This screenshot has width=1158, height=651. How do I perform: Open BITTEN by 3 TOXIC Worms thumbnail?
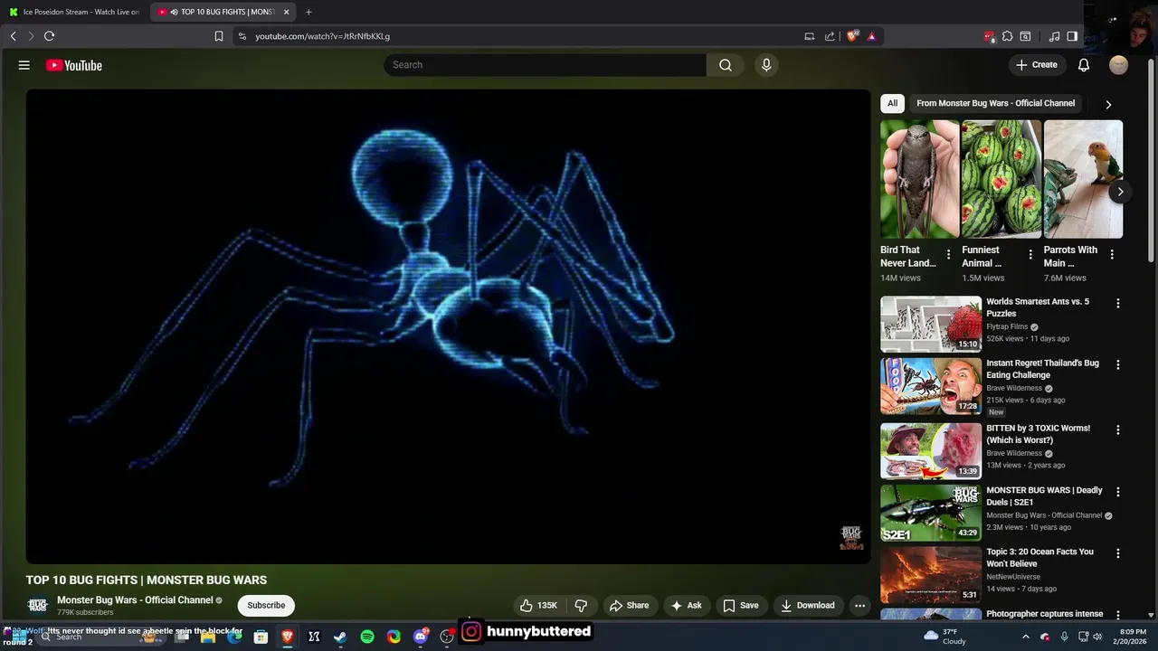click(931, 451)
